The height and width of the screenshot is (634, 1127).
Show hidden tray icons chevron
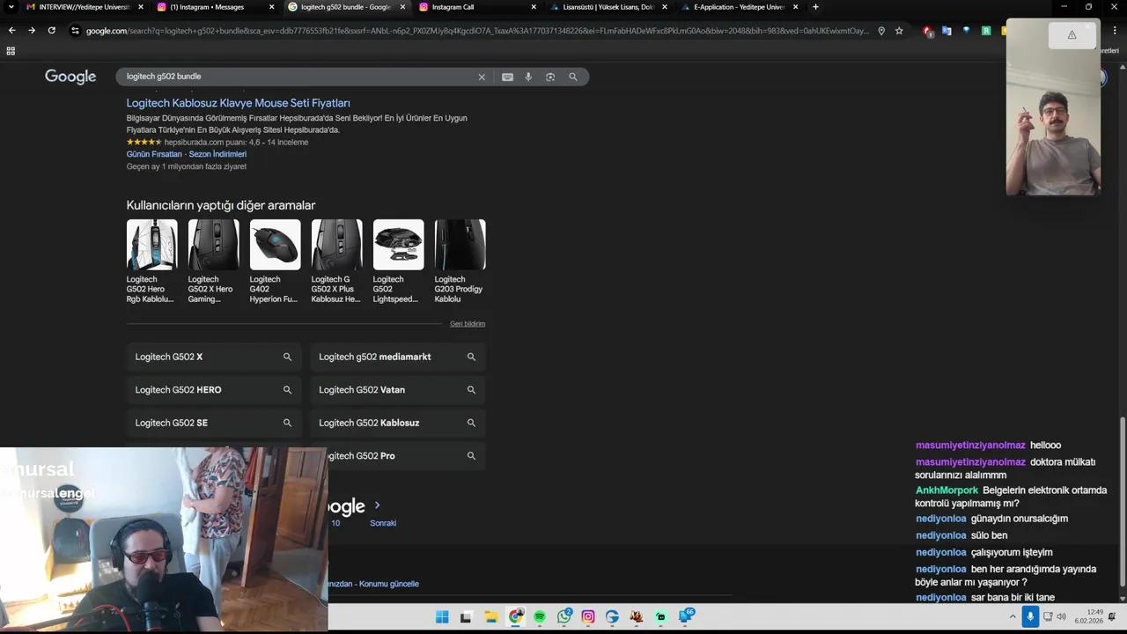click(1013, 616)
